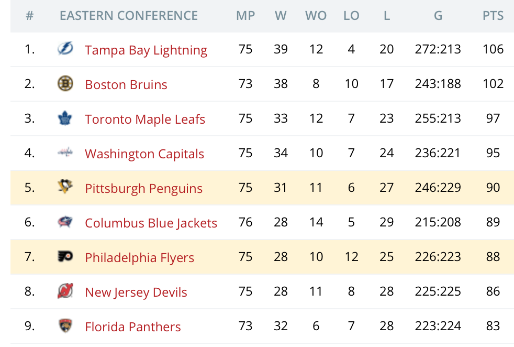Open the New Jersey Devils link

pyautogui.click(x=136, y=292)
